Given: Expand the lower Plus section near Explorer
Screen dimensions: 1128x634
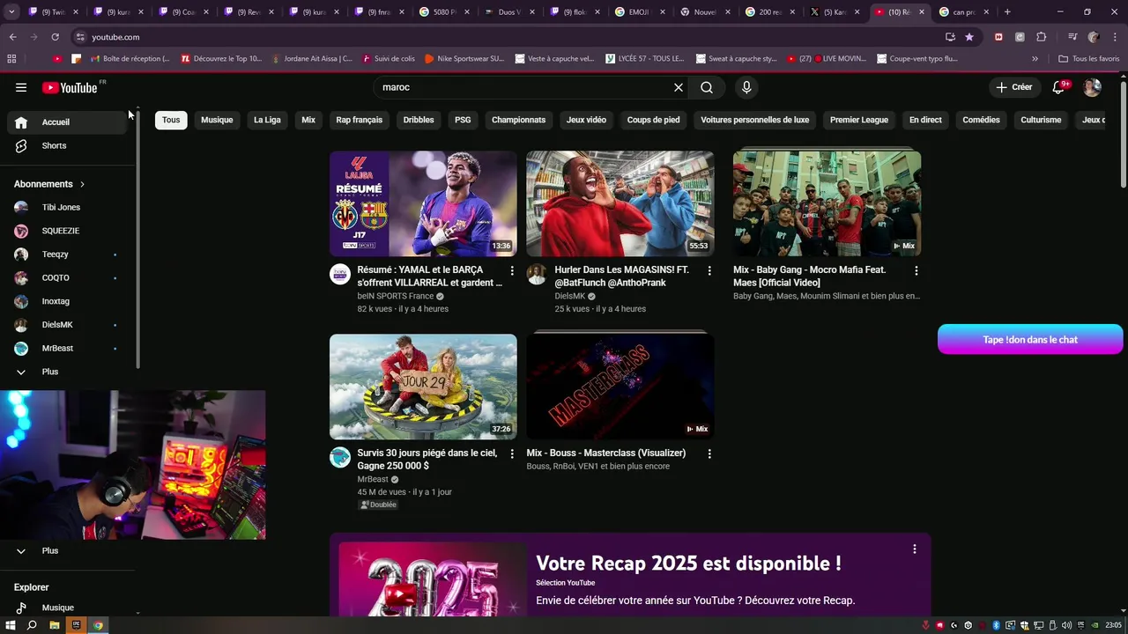Looking at the screenshot, I should click(68, 550).
